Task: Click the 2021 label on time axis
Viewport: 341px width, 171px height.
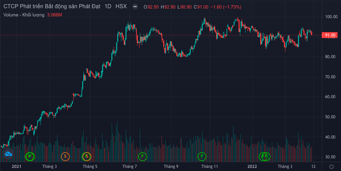Action: click(16, 167)
